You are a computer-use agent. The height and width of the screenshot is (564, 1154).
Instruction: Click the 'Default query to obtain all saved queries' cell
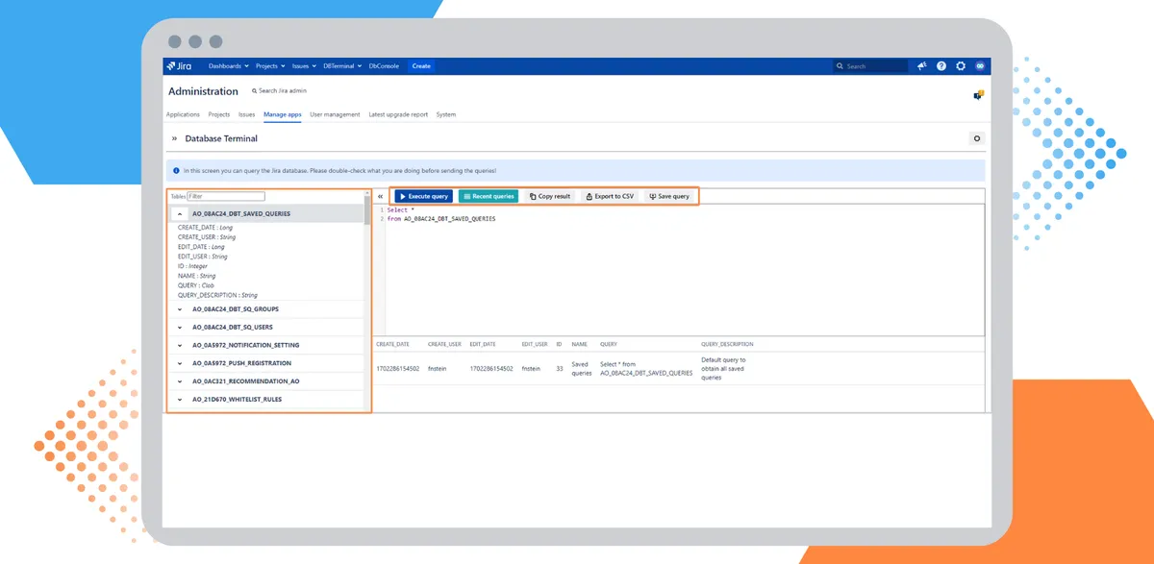coord(724,369)
